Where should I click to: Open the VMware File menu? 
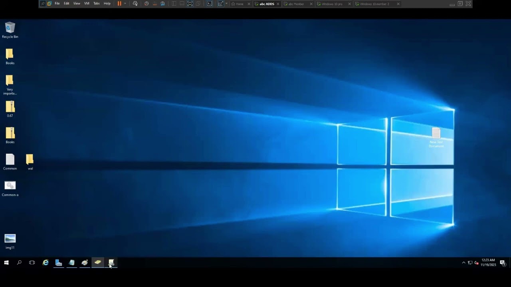point(57,4)
